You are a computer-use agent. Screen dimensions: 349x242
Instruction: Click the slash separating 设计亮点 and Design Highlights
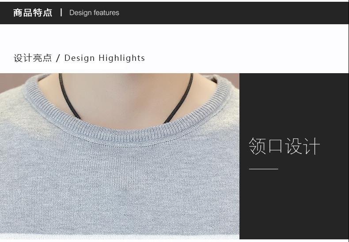click(x=58, y=58)
